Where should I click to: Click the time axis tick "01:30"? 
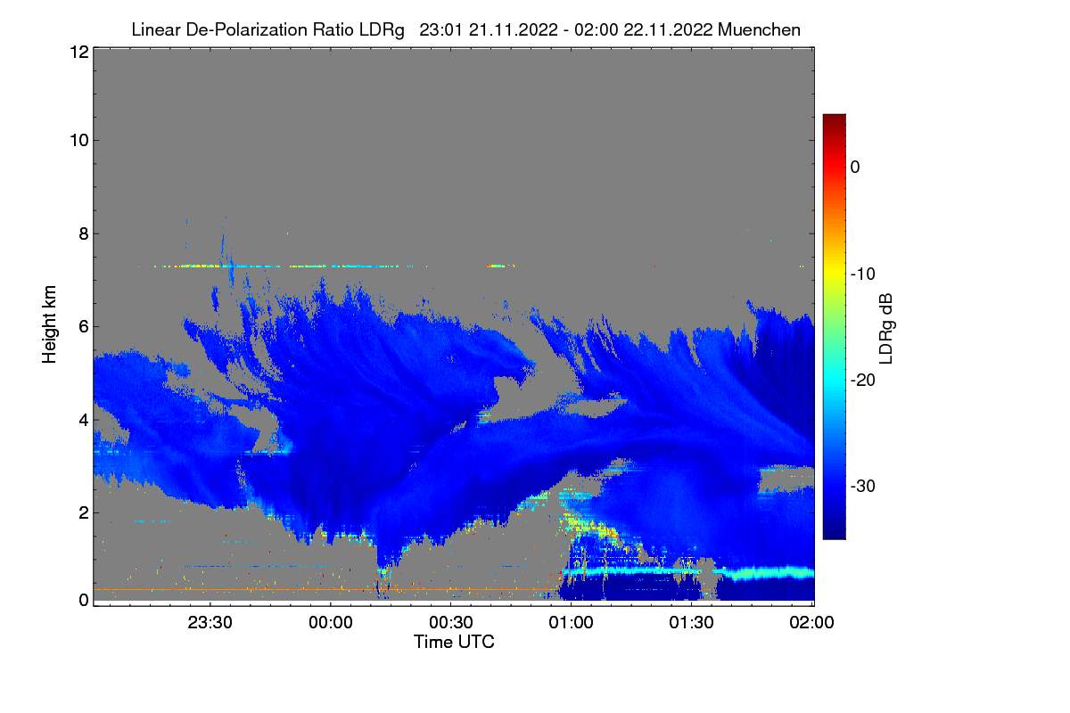point(692,623)
